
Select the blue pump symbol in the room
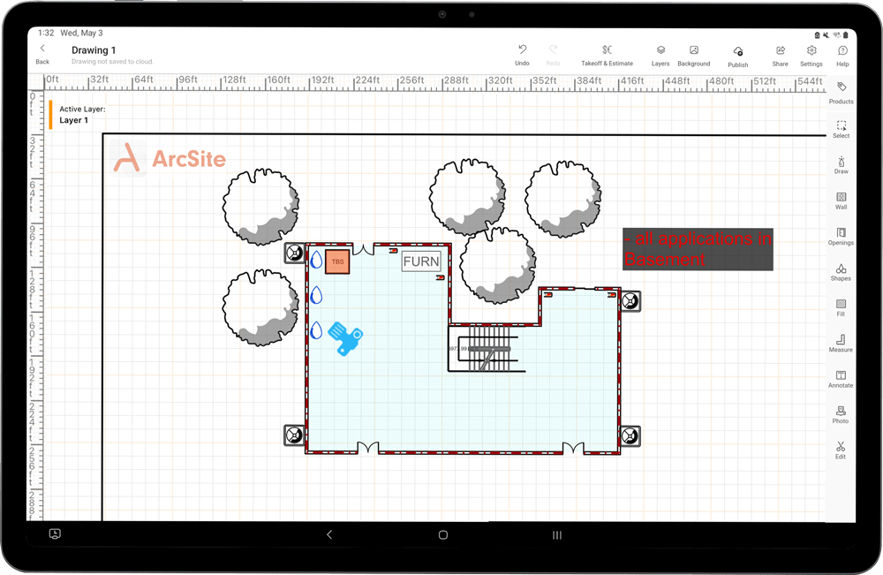click(345, 338)
